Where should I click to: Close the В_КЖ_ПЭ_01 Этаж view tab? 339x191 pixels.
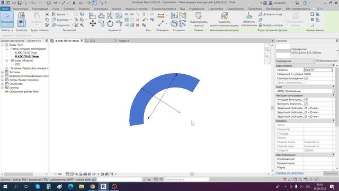click(82, 41)
